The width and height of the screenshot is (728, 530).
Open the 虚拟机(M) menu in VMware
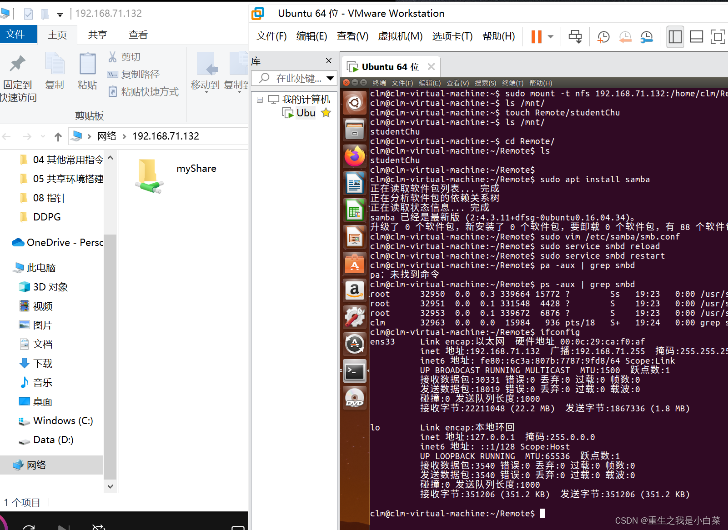click(400, 36)
